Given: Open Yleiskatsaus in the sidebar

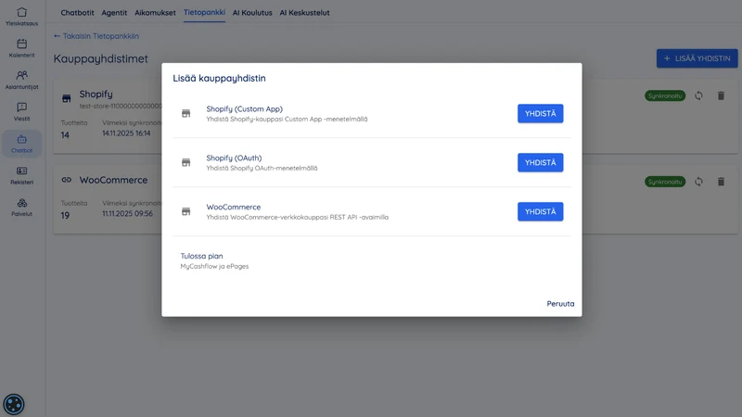Looking at the screenshot, I should (21, 17).
